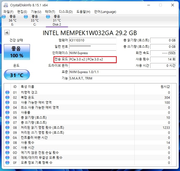Select the 매체/데이터 무결성 오류 횟수 row
The image size is (180, 171).
point(88,158)
